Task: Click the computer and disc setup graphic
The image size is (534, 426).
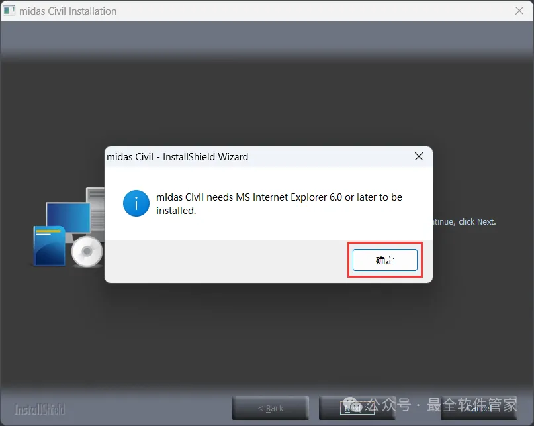Action: pyautogui.click(x=68, y=227)
